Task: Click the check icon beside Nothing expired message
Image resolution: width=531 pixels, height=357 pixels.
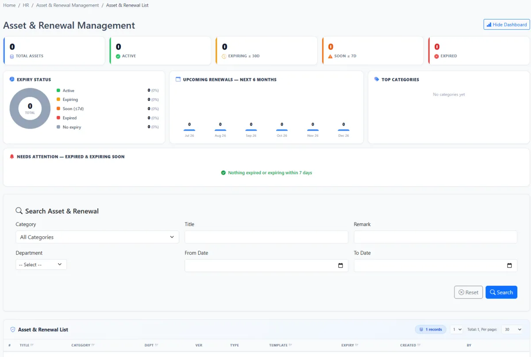Action: click(223, 173)
